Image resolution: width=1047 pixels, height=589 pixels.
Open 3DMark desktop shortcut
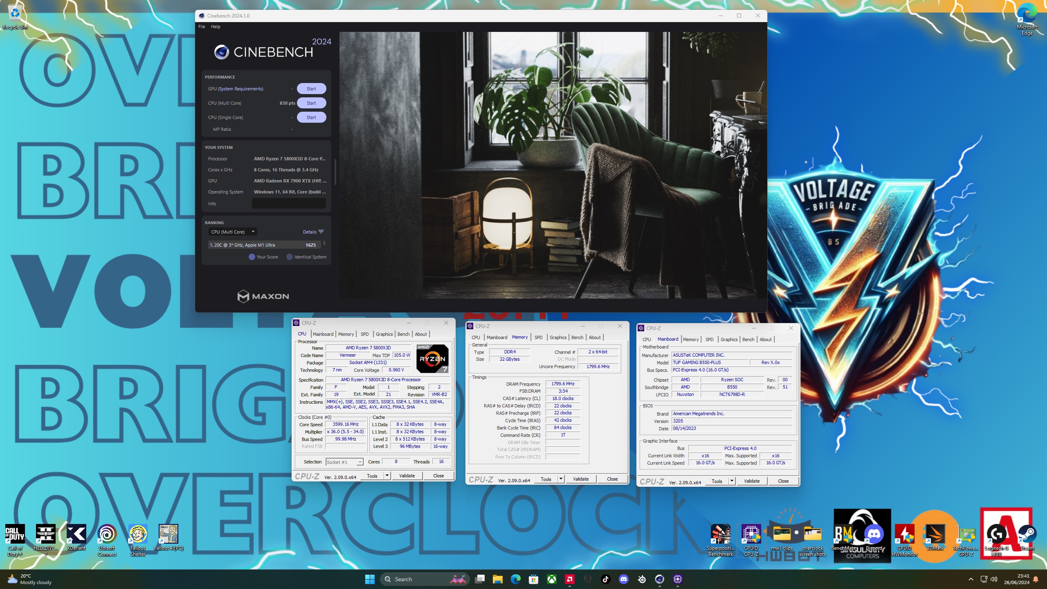[935, 537]
